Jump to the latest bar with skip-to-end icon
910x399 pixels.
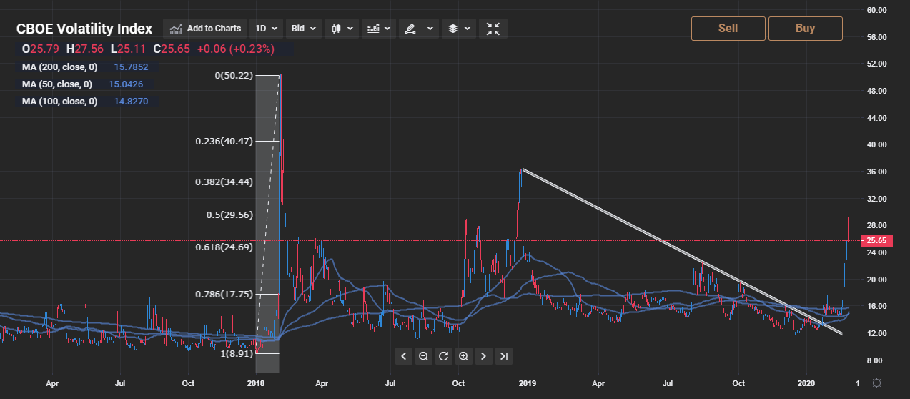click(503, 355)
